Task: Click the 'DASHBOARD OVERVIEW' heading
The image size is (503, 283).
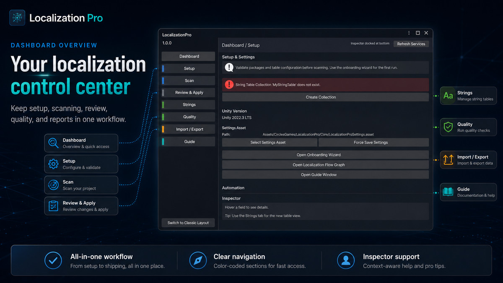Action: pos(54,45)
